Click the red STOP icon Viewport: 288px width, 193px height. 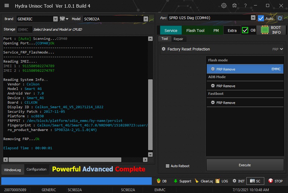[x=271, y=181]
